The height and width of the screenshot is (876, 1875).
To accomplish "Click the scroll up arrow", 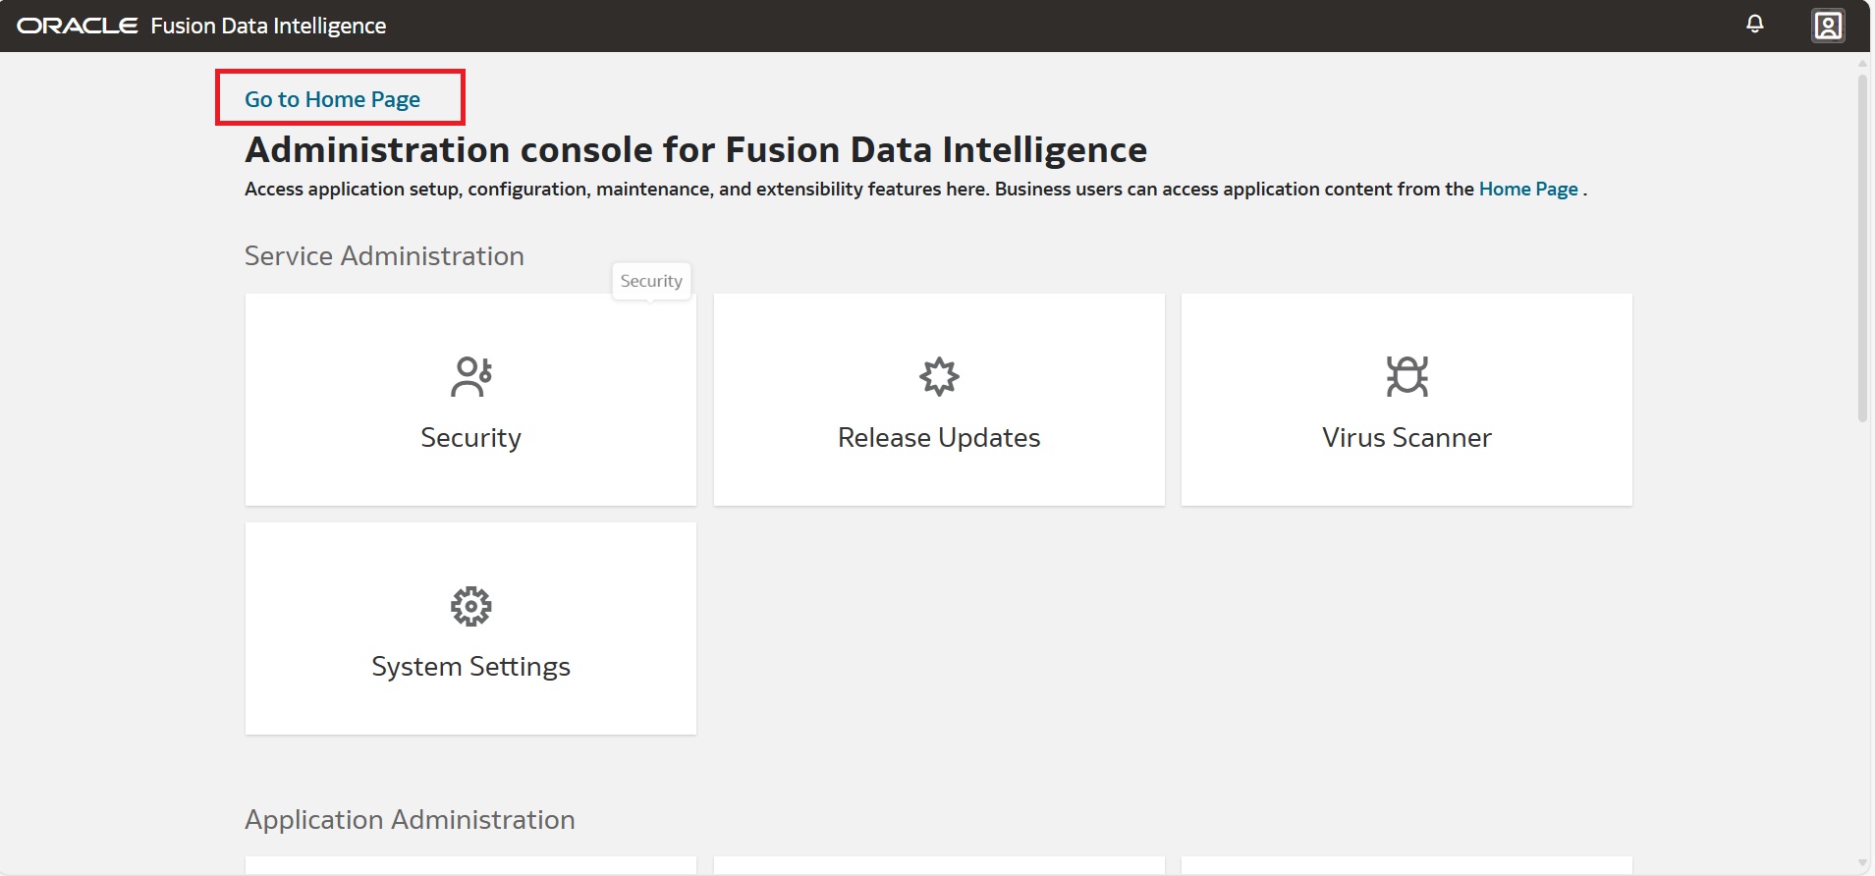I will pos(1861,64).
